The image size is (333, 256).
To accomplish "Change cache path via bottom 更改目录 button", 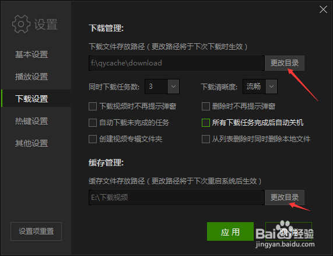I will [x=285, y=198].
